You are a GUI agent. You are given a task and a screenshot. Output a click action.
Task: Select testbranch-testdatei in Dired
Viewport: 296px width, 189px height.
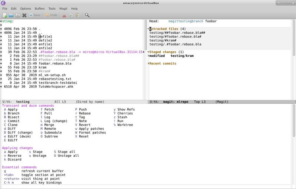coord(58,83)
